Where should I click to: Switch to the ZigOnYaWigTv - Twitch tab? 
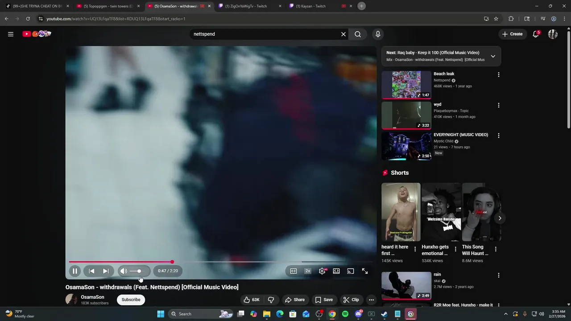[x=250, y=6]
